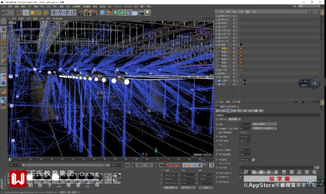Add a Cube primitive object
Viewport: 326px width, 194px height.
[103, 12]
